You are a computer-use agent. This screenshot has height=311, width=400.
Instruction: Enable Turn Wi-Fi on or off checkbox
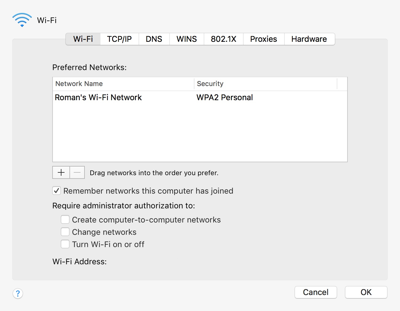(65, 244)
